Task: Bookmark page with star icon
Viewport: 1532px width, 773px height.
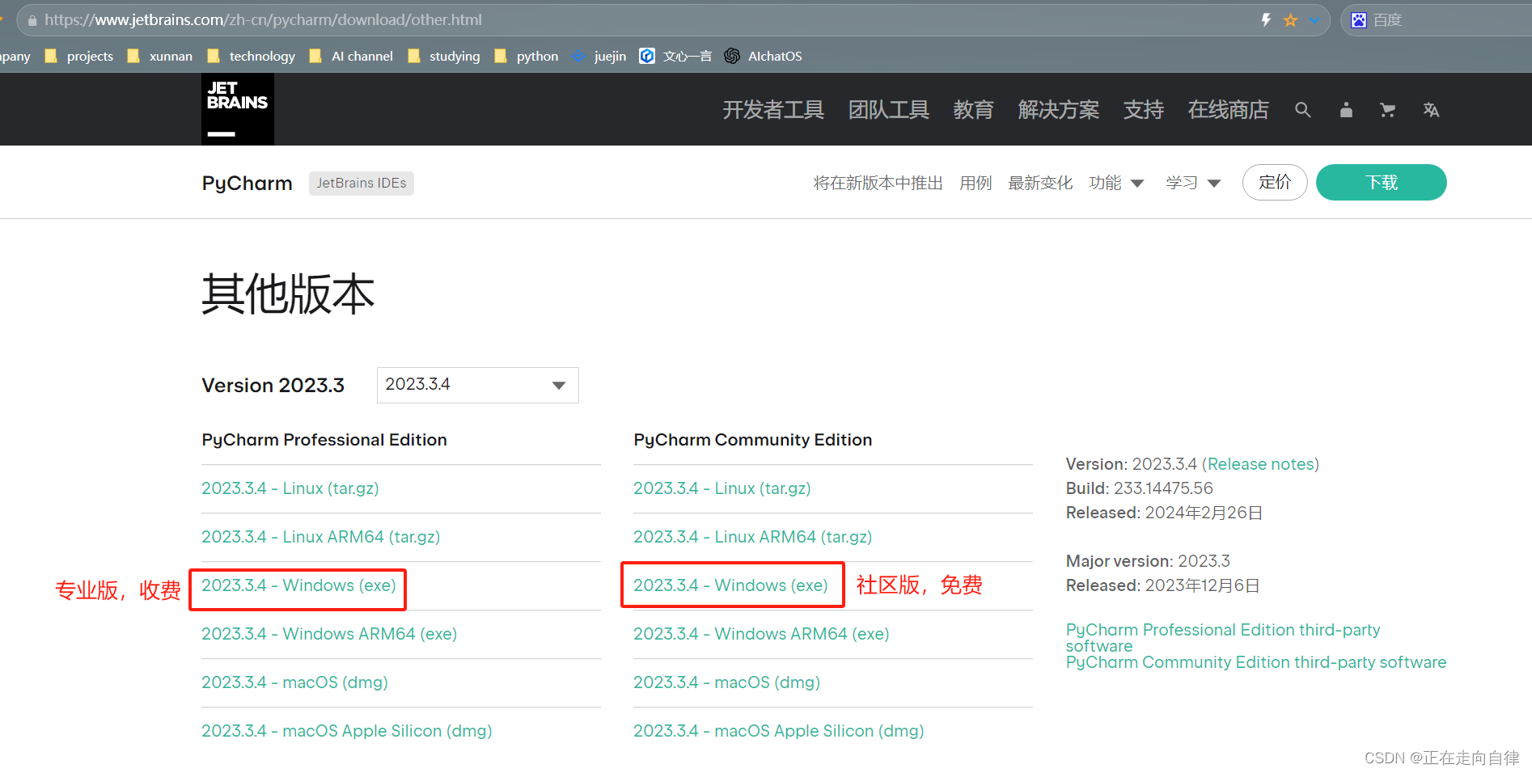Action: tap(1290, 20)
